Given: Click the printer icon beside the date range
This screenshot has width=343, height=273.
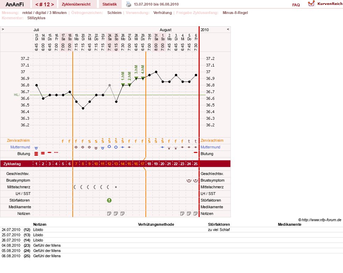Looking at the screenshot, I should pyautogui.click(x=129, y=4).
